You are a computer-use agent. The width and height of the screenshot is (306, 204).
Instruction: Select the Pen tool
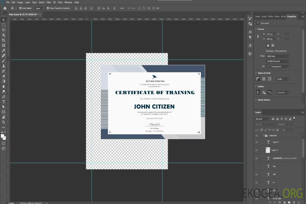coord(3,97)
